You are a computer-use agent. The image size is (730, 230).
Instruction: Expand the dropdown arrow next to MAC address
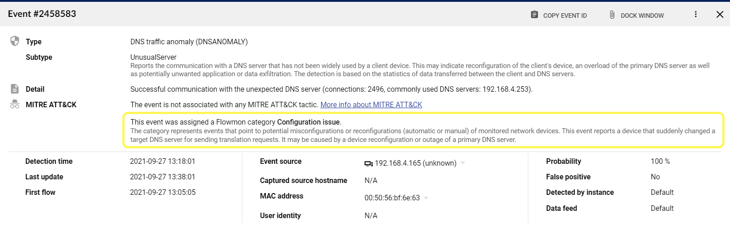click(x=426, y=198)
